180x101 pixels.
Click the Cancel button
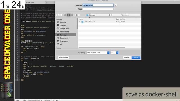(x=127, y=58)
